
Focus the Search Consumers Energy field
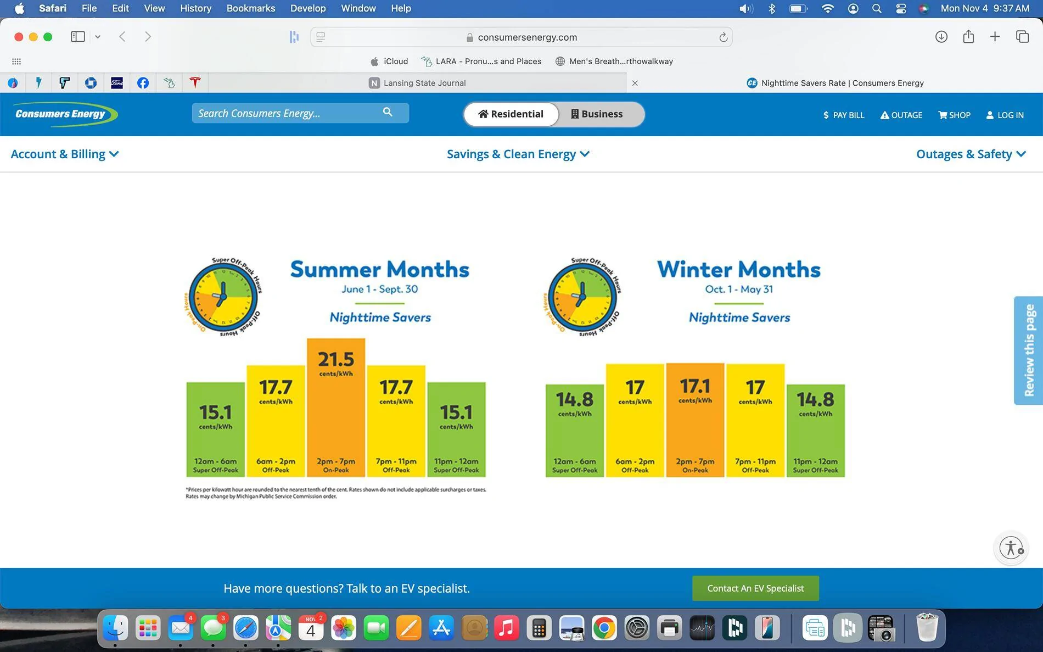[x=300, y=113]
